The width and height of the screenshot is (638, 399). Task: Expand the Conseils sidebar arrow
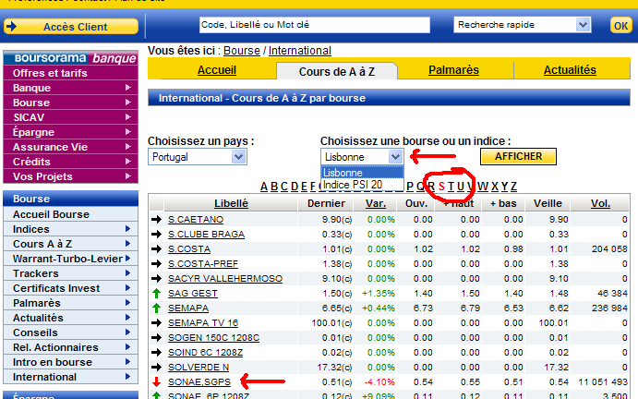(x=127, y=332)
